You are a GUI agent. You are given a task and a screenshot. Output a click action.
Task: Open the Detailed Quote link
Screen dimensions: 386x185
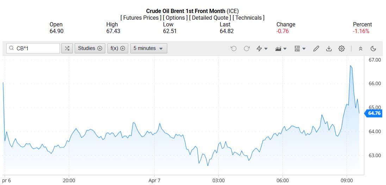(210, 18)
